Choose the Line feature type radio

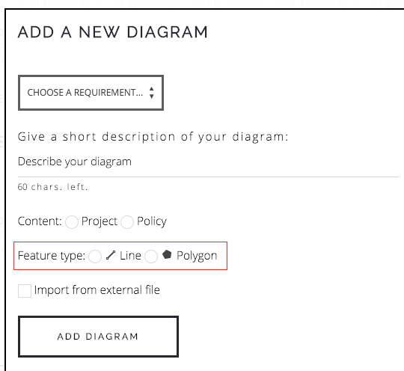pyautogui.click(x=95, y=257)
